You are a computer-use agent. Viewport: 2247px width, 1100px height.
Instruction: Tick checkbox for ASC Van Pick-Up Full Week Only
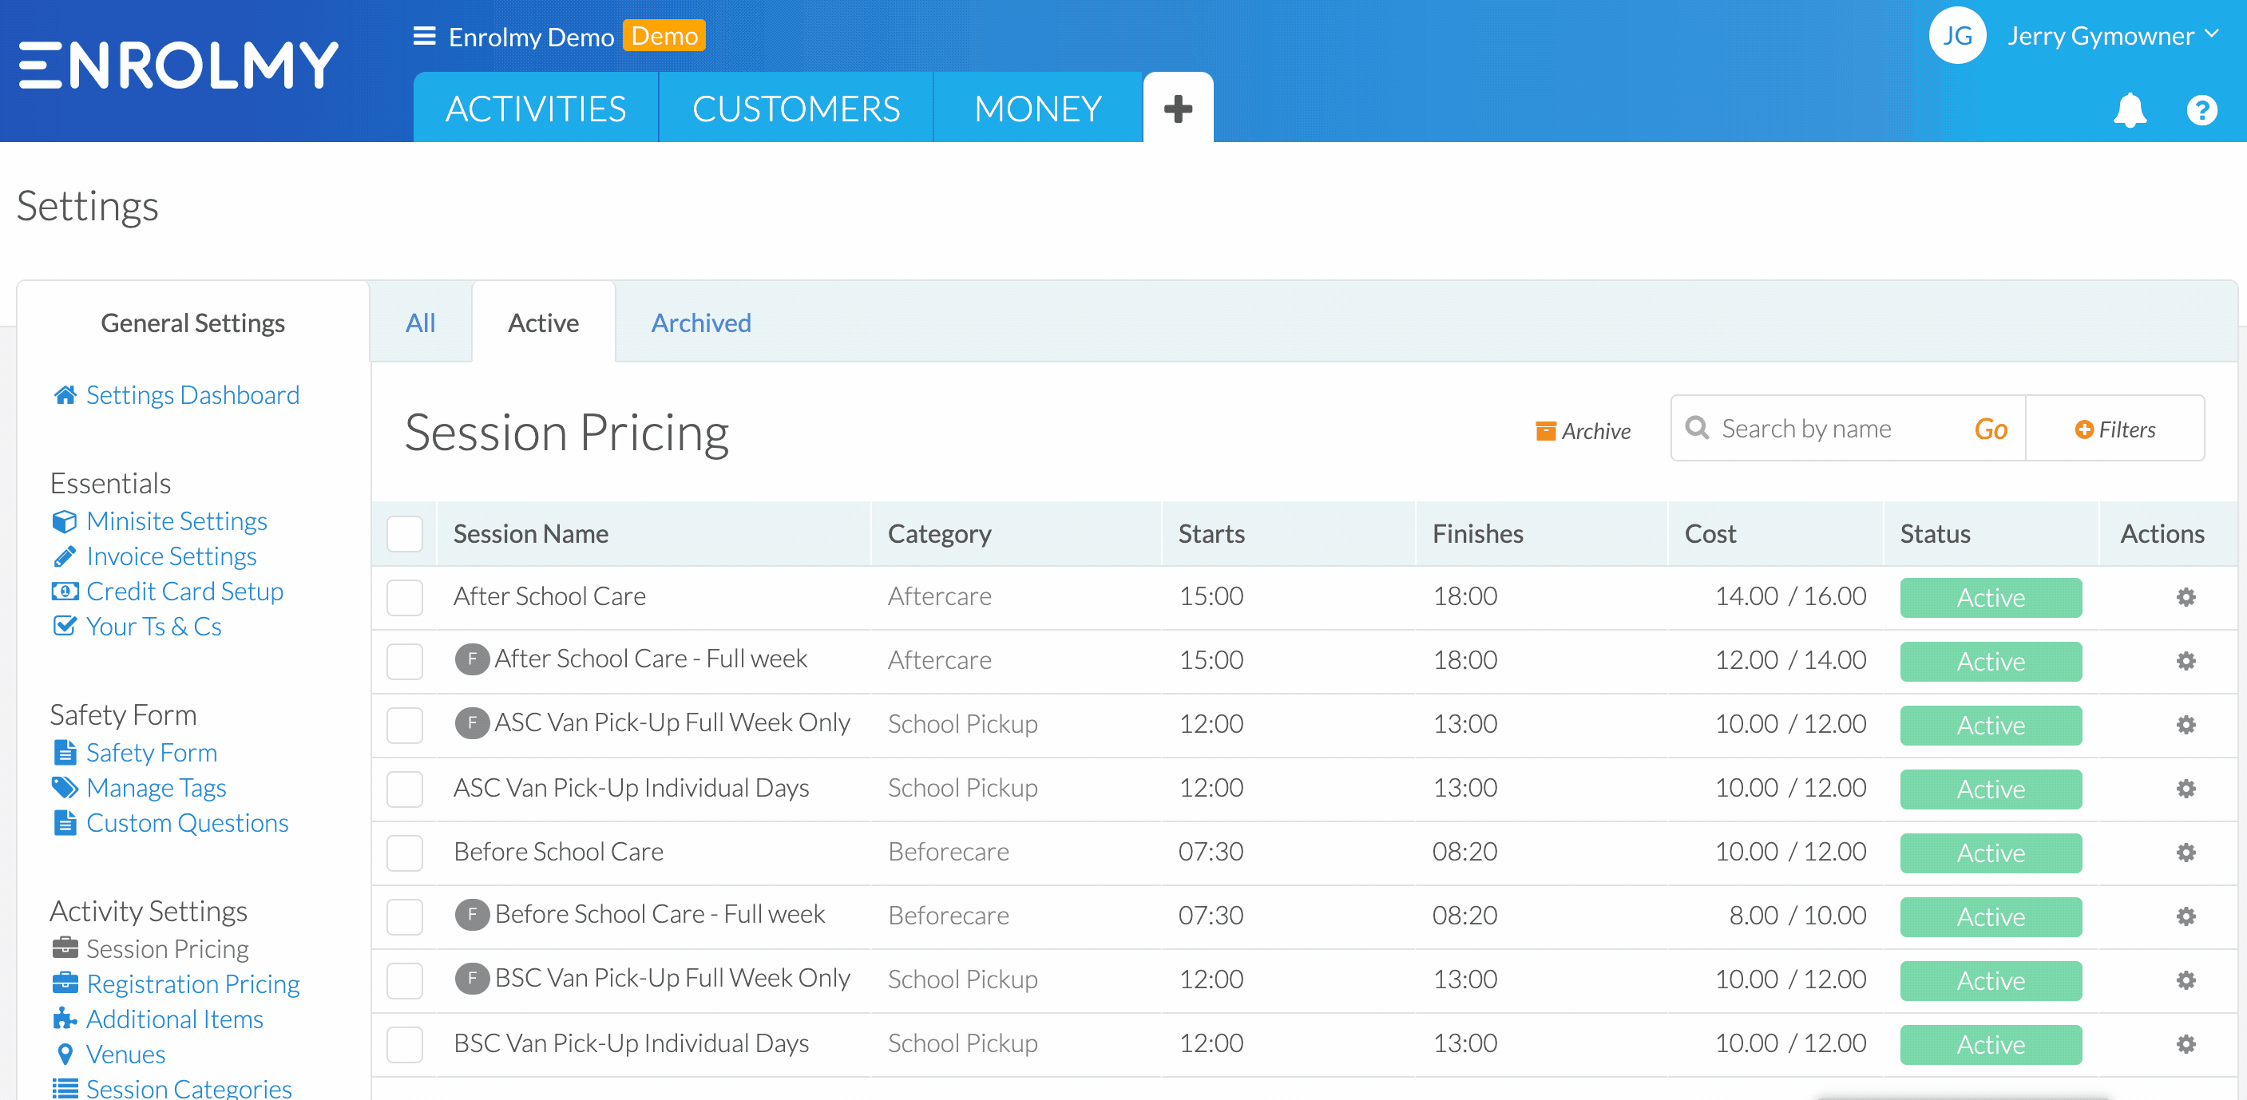coord(405,724)
